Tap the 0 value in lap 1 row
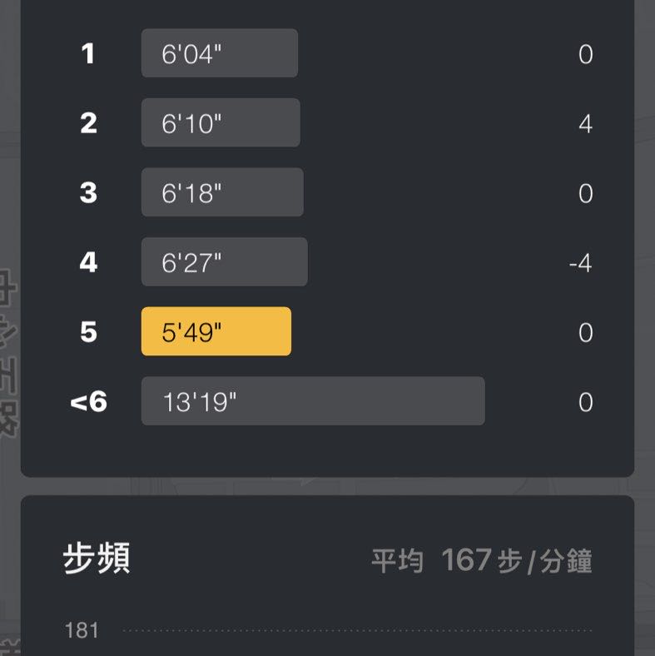 [585, 55]
